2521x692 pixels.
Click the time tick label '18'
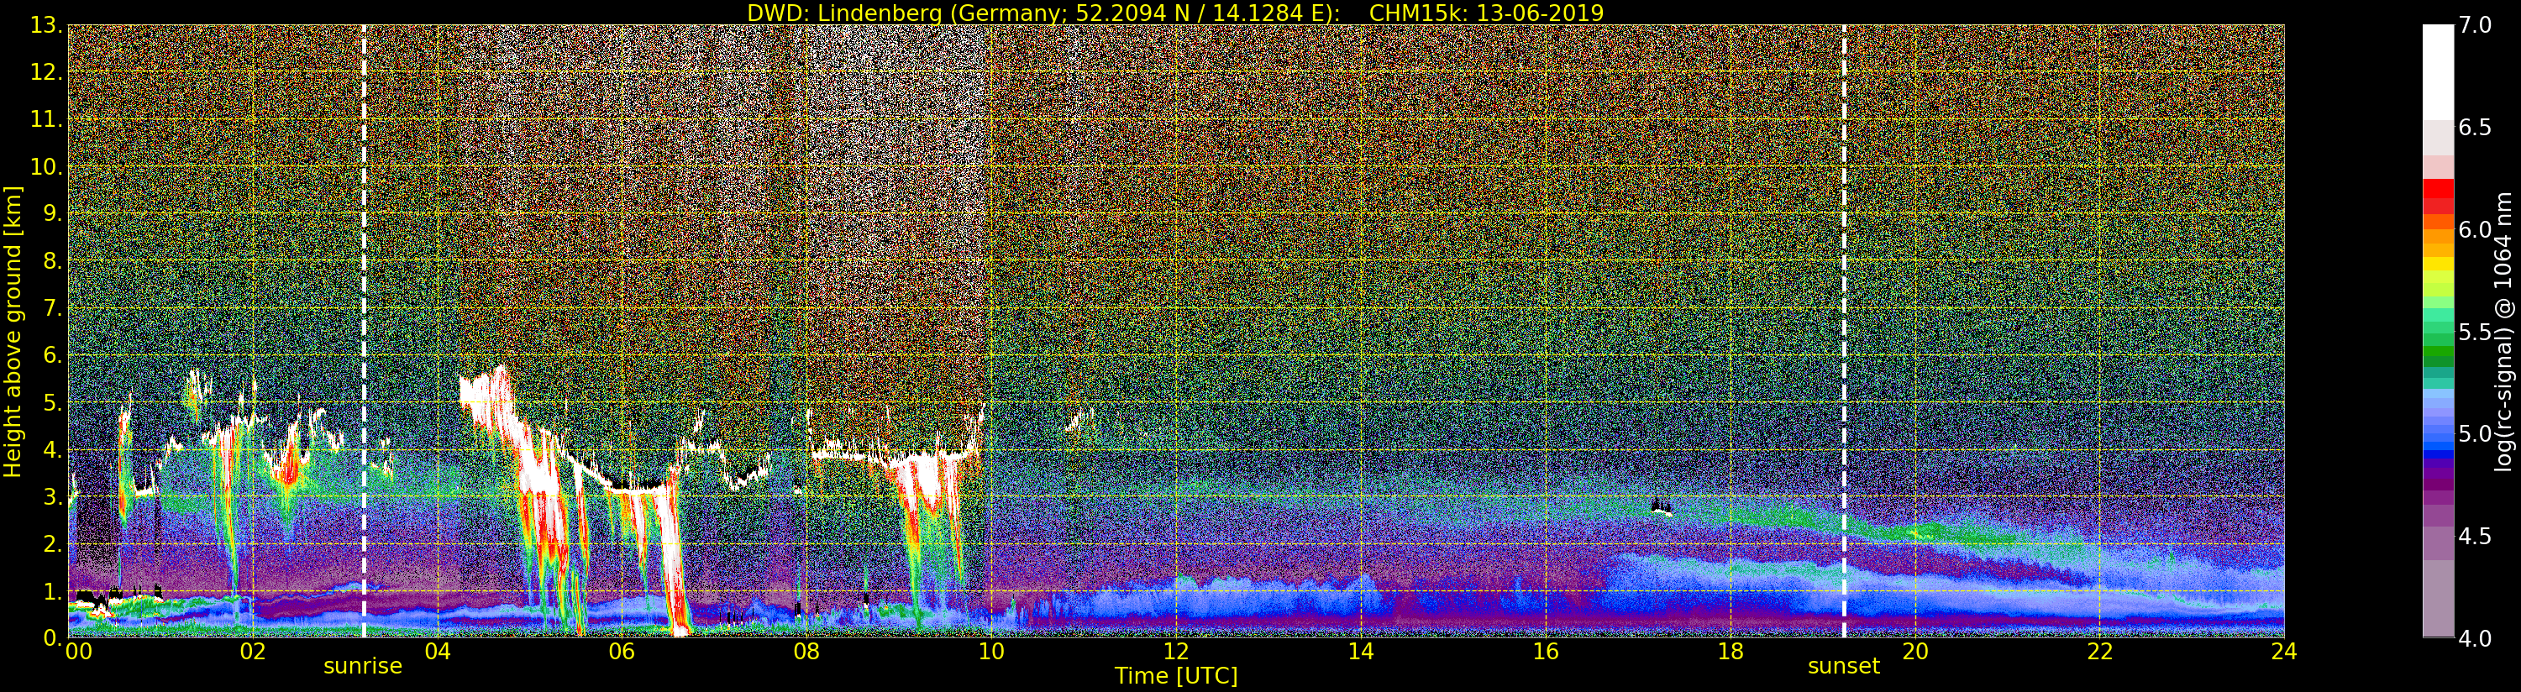[1731, 651]
